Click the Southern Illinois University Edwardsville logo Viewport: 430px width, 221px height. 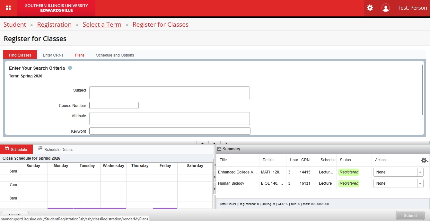57,8
